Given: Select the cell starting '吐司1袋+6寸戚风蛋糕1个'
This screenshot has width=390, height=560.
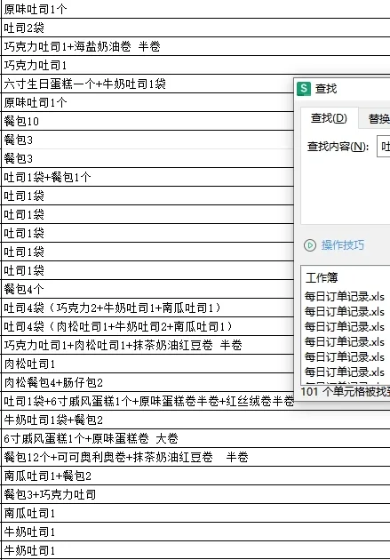Looking at the screenshot, I should pos(147,401).
